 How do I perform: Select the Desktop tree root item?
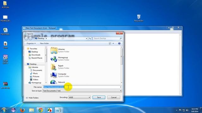click(32, 64)
